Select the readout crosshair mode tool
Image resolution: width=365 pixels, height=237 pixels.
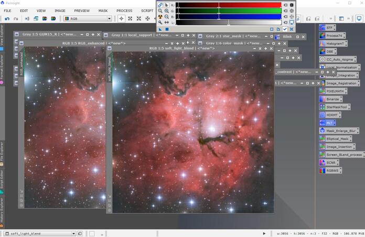coord(121,19)
